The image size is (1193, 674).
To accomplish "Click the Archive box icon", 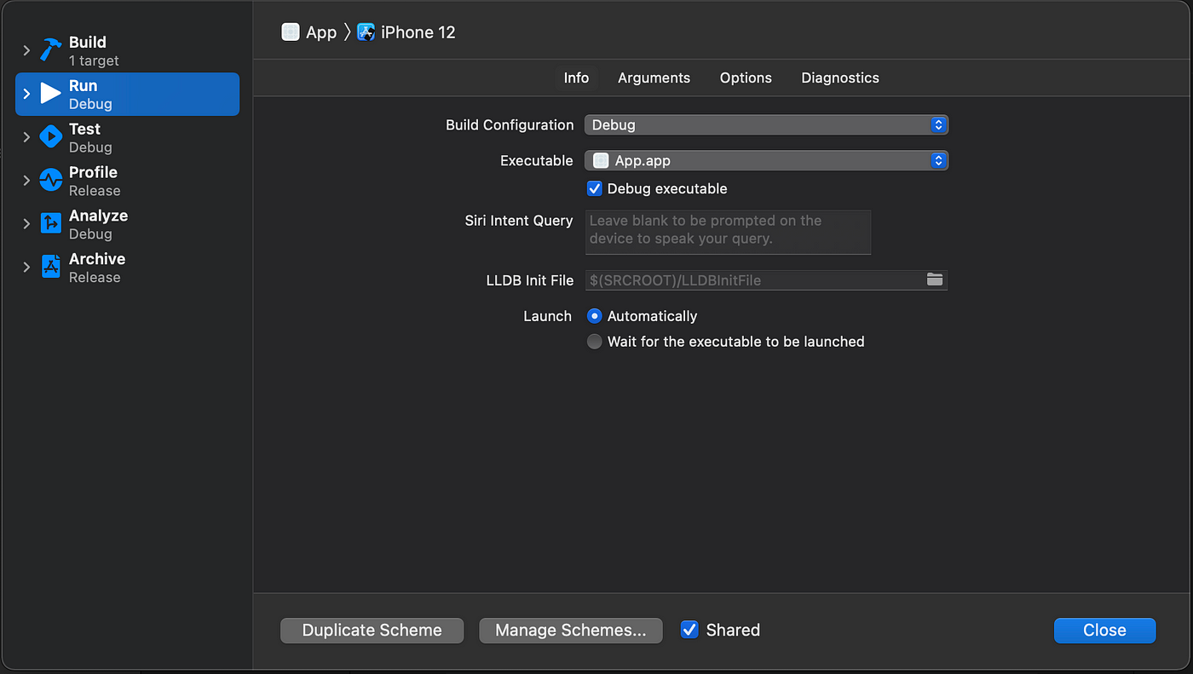I will 51,267.
